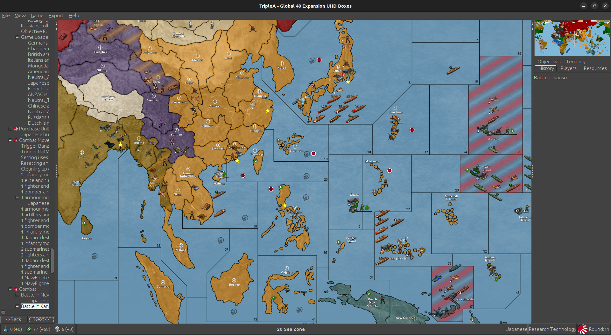Select the History tab
The height and width of the screenshot is (335, 611).
coord(546,68)
